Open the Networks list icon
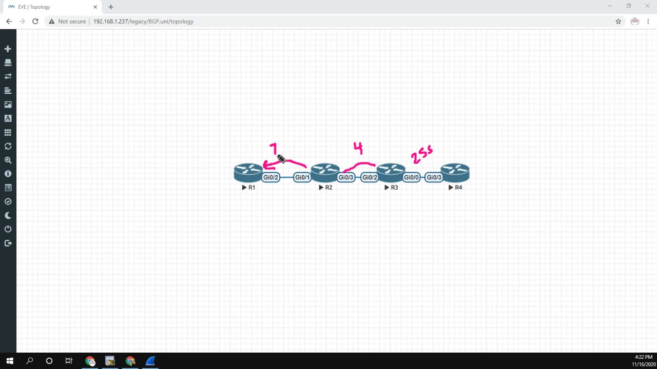The height and width of the screenshot is (369, 657). (8, 76)
